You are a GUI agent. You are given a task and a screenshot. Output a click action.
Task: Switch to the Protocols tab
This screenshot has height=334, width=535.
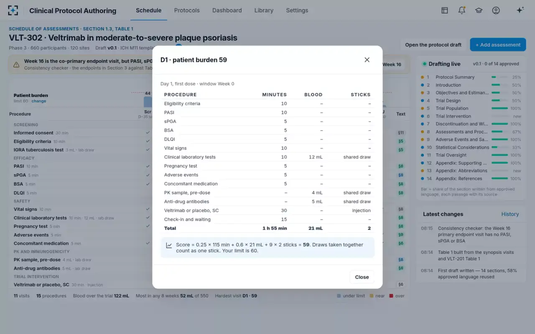(x=187, y=10)
